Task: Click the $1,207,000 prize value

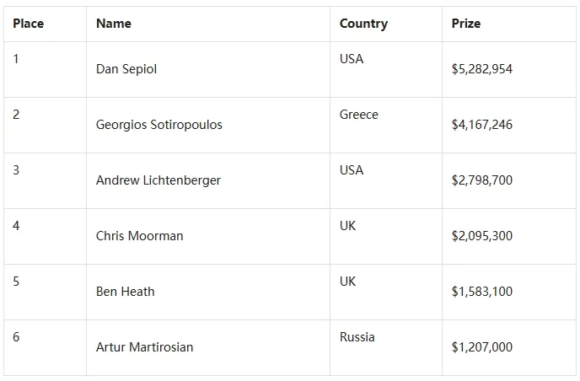Action: pyautogui.click(x=482, y=347)
